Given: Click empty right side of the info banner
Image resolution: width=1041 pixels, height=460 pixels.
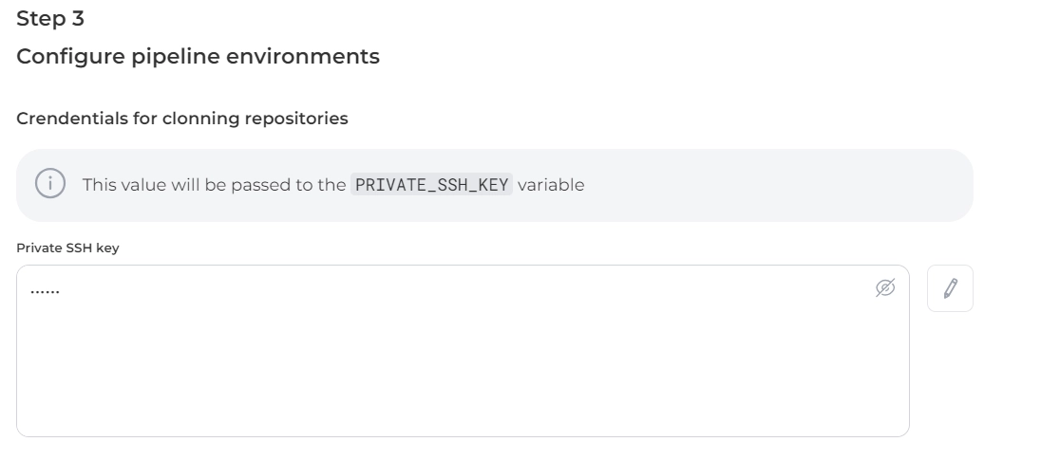Looking at the screenshot, I should pyautogui.click(x=807, y=185).
